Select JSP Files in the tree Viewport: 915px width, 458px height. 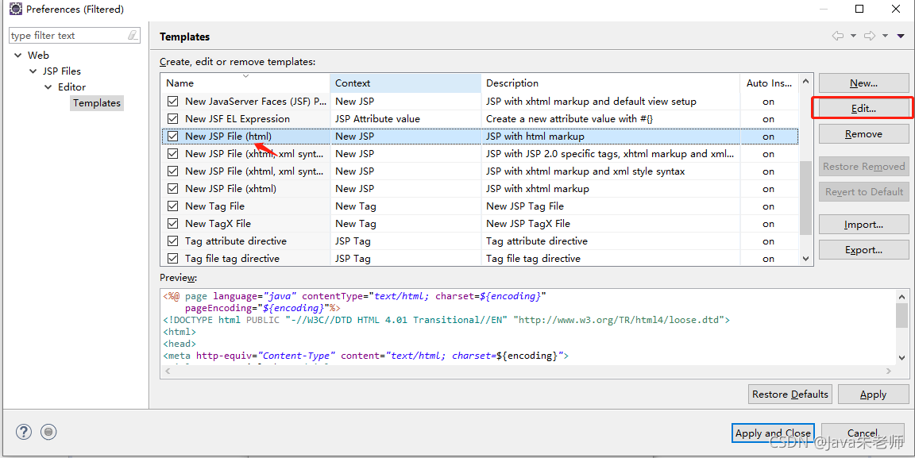pos(62,71)
